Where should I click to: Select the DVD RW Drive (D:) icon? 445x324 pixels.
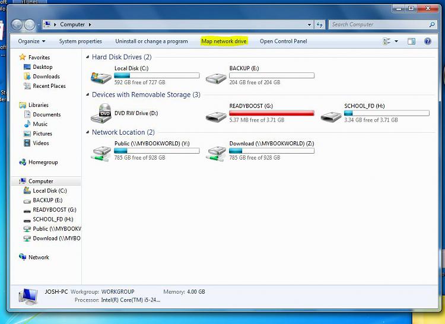pos(101,113)
